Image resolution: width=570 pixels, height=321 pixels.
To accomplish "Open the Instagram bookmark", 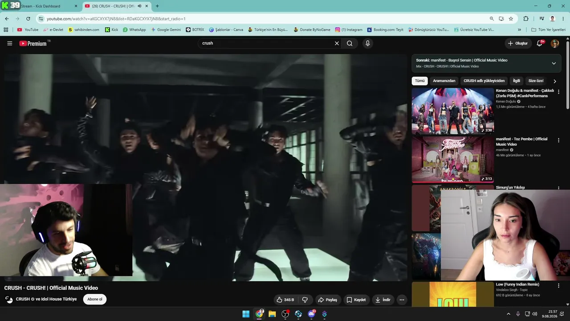I will tap(349, 30).
